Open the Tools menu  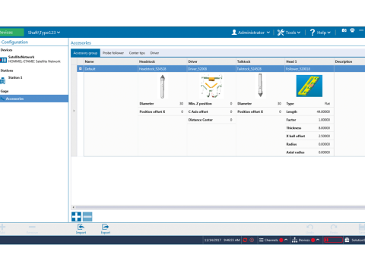[x=289, y=33]
